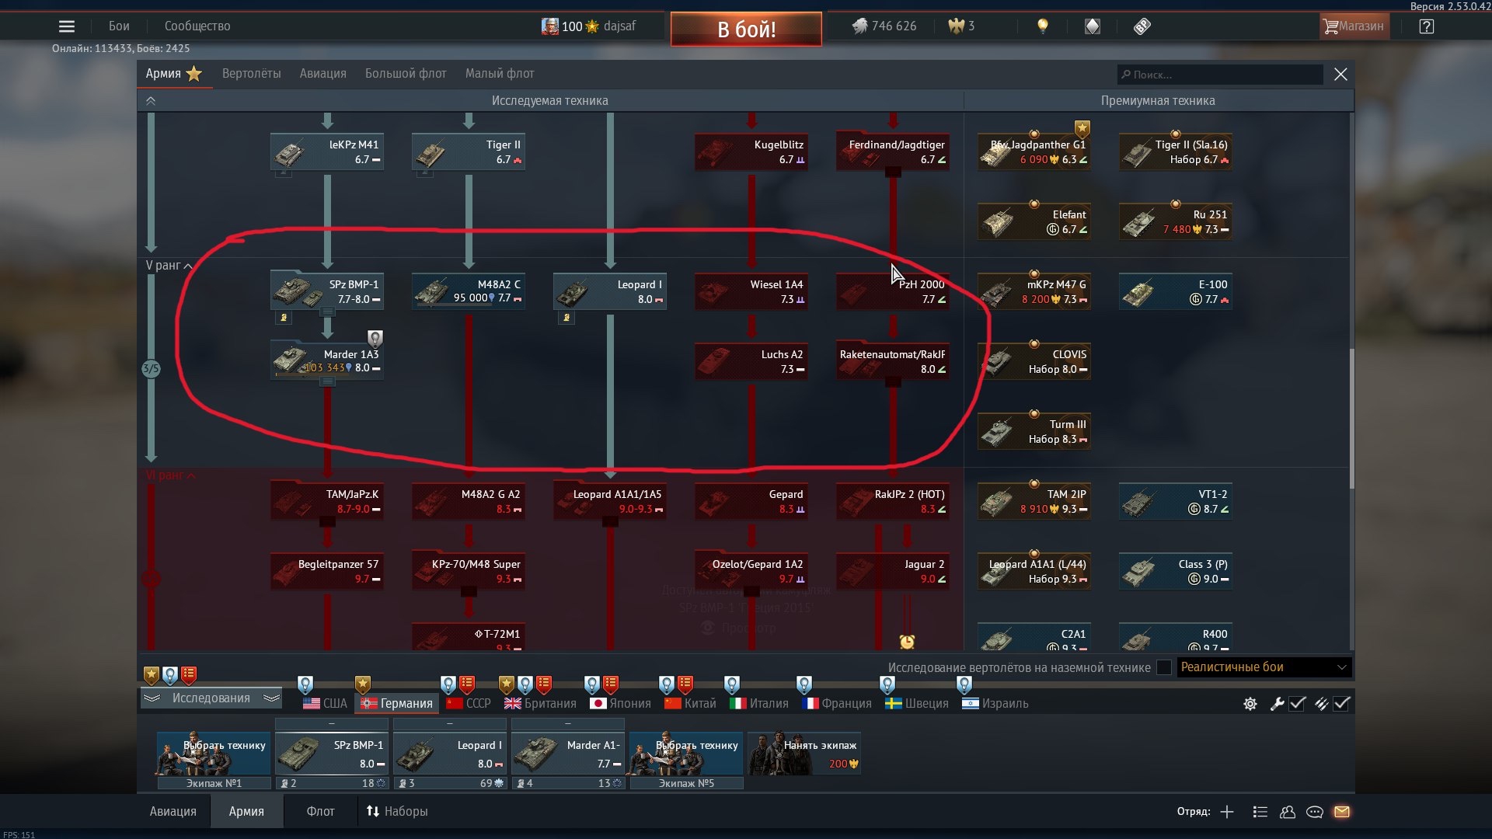This screenshot has width=1492, height=839.
Task: Add squad member with plus icon
Action: [x=1227, y=812]
